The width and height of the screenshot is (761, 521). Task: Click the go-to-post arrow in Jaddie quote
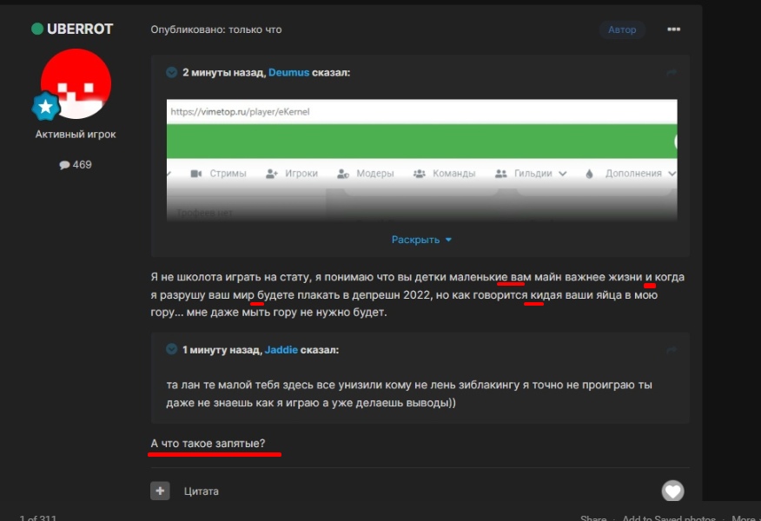tap(672, 350)
